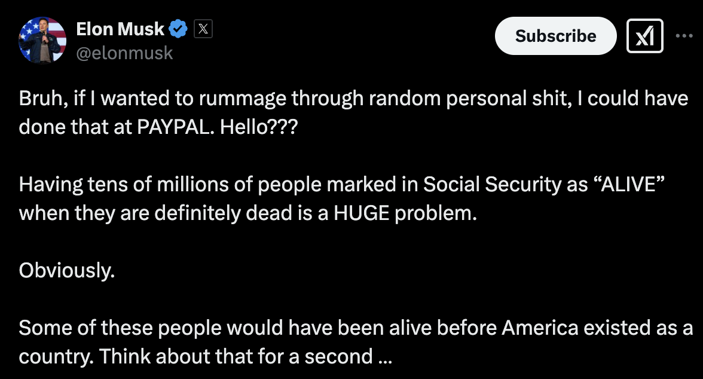Open Grok actions icon

(644, 36)
